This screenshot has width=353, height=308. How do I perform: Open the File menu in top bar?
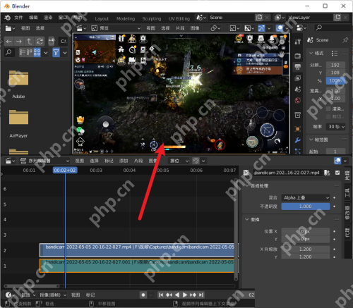[18, 18]
